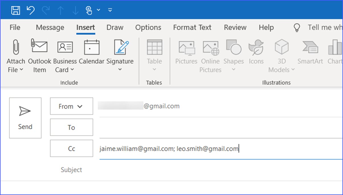This screenshot has width=343, height=195.
Task: Switch to the Format Text tab
Action: click(192, 27)
